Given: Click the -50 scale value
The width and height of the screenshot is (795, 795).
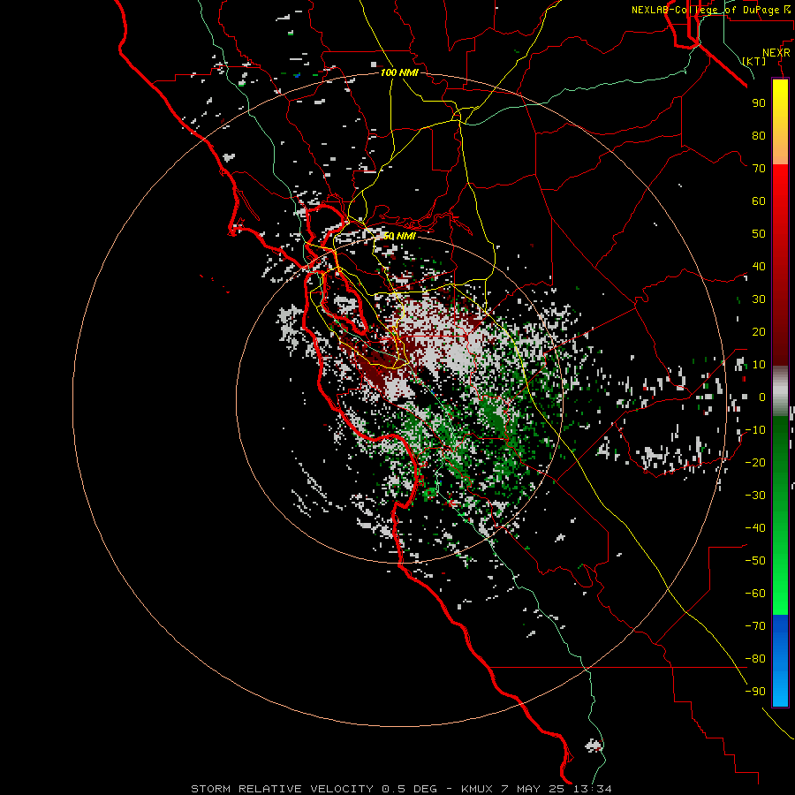Looking at the screenshot, I should coord(755,561).
